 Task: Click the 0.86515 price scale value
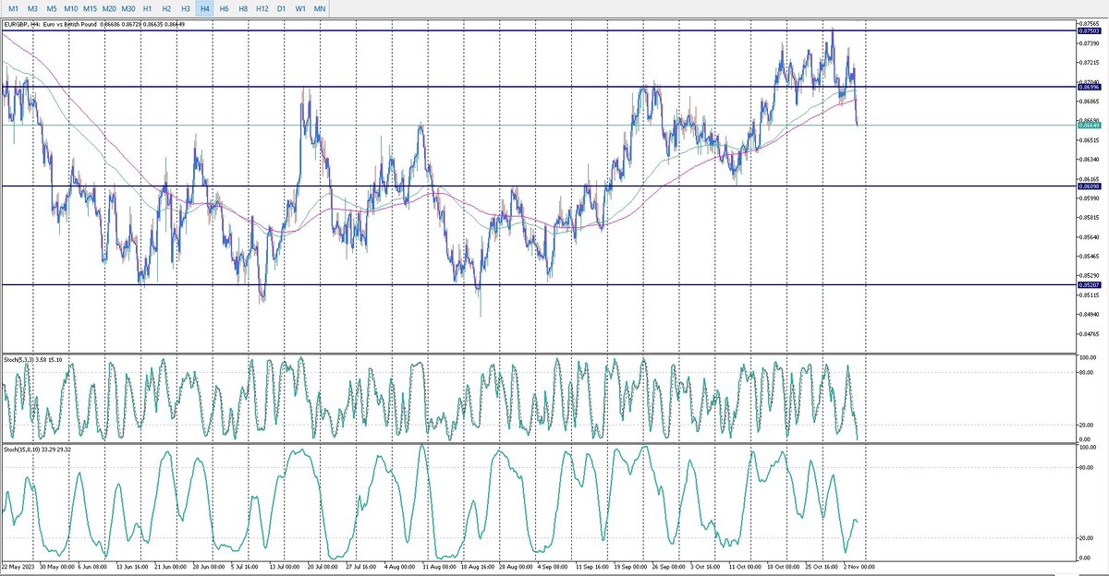[x=1091, y=140]
